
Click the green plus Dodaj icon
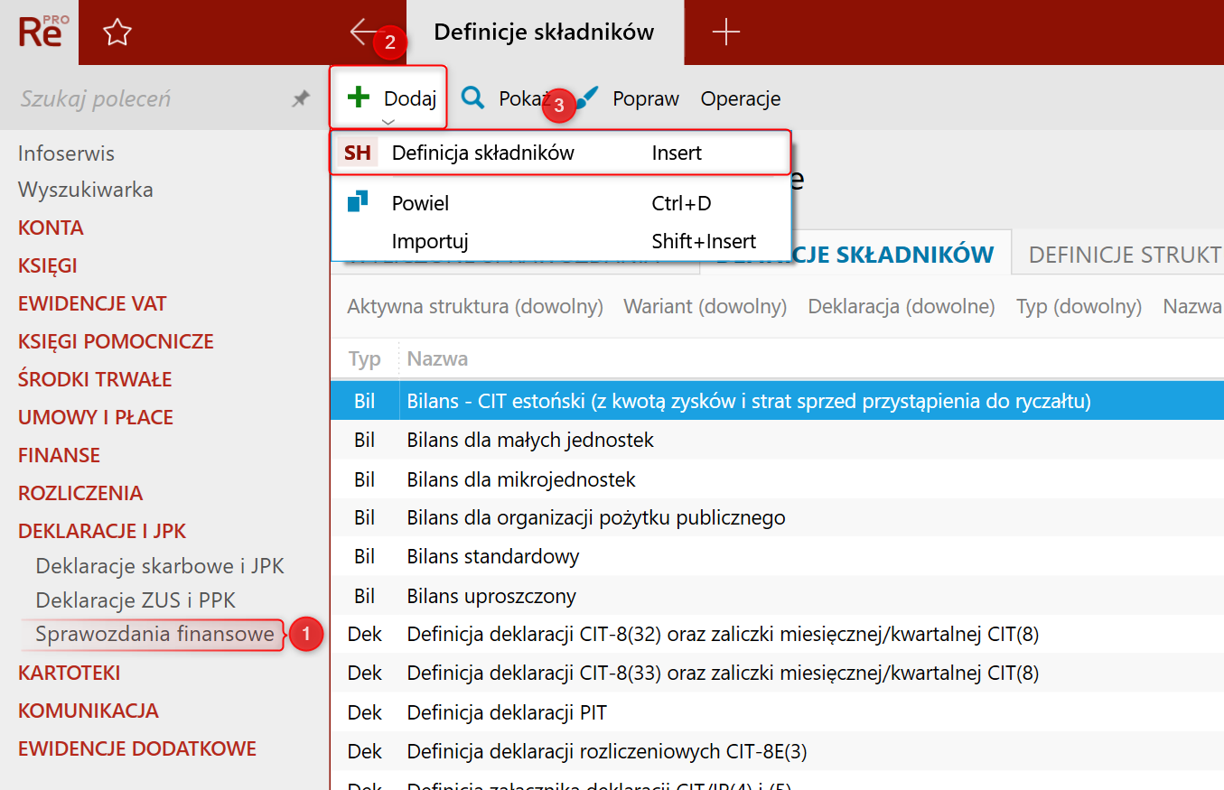(359, 97)
